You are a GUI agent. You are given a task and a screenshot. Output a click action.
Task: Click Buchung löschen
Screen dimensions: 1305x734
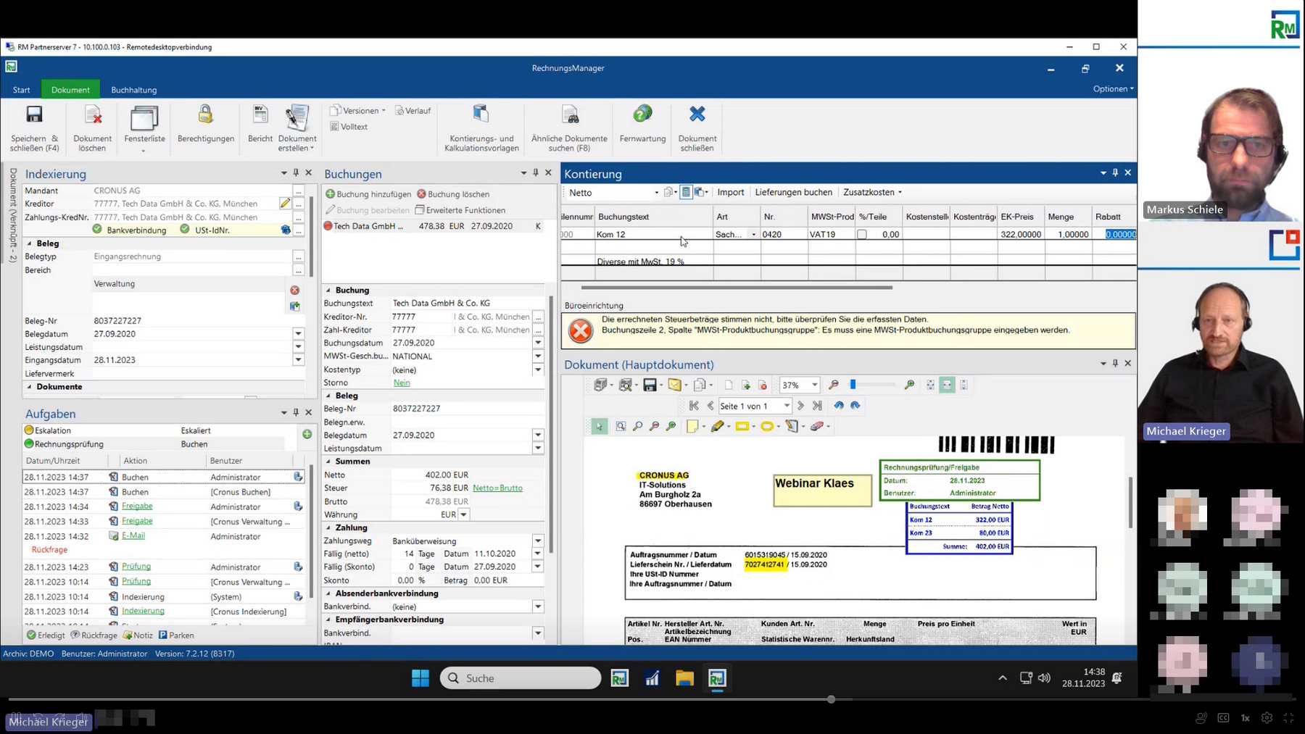453,194
